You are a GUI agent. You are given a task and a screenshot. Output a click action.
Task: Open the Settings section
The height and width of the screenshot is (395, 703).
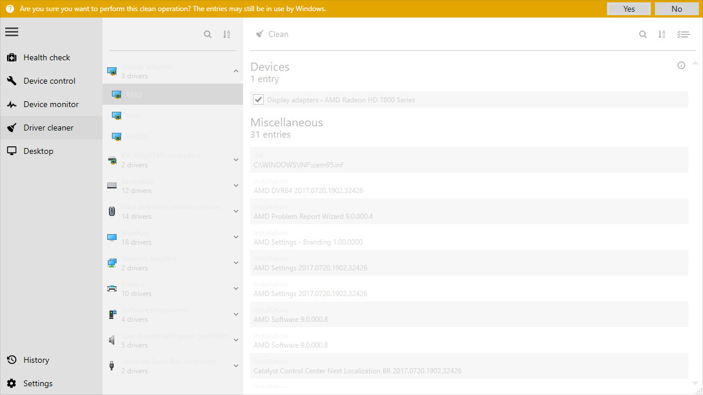(x=37, y=383)
